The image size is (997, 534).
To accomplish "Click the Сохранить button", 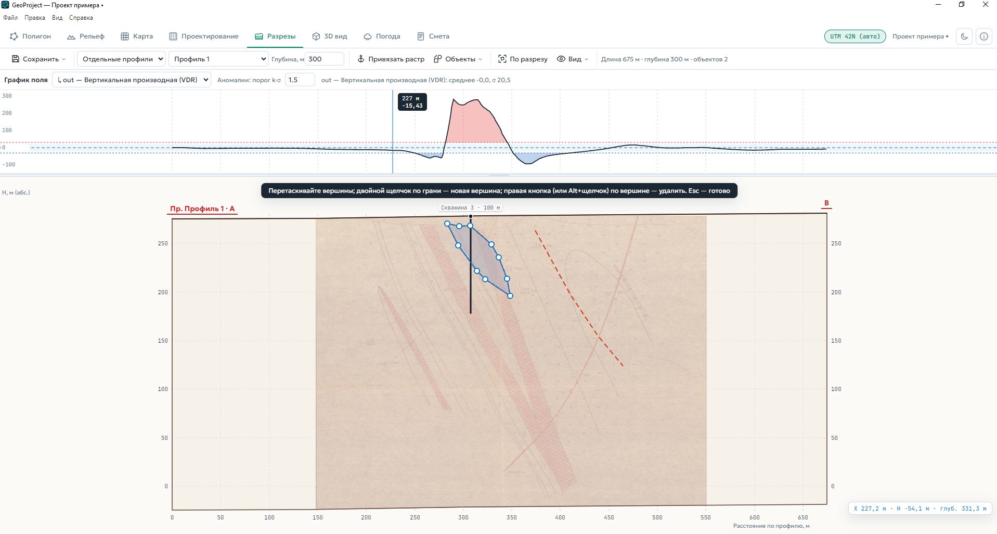I will (38, 59).
